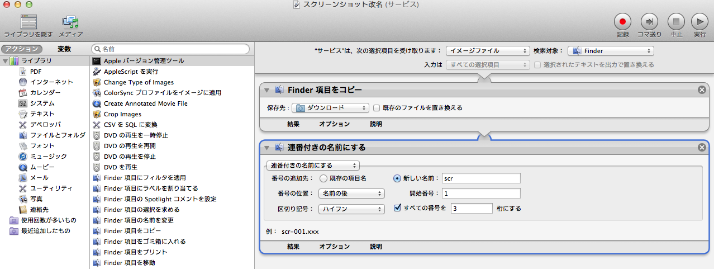Select the Change Type of Images action
The image size is (714, 269).
[x=139, y=82]
